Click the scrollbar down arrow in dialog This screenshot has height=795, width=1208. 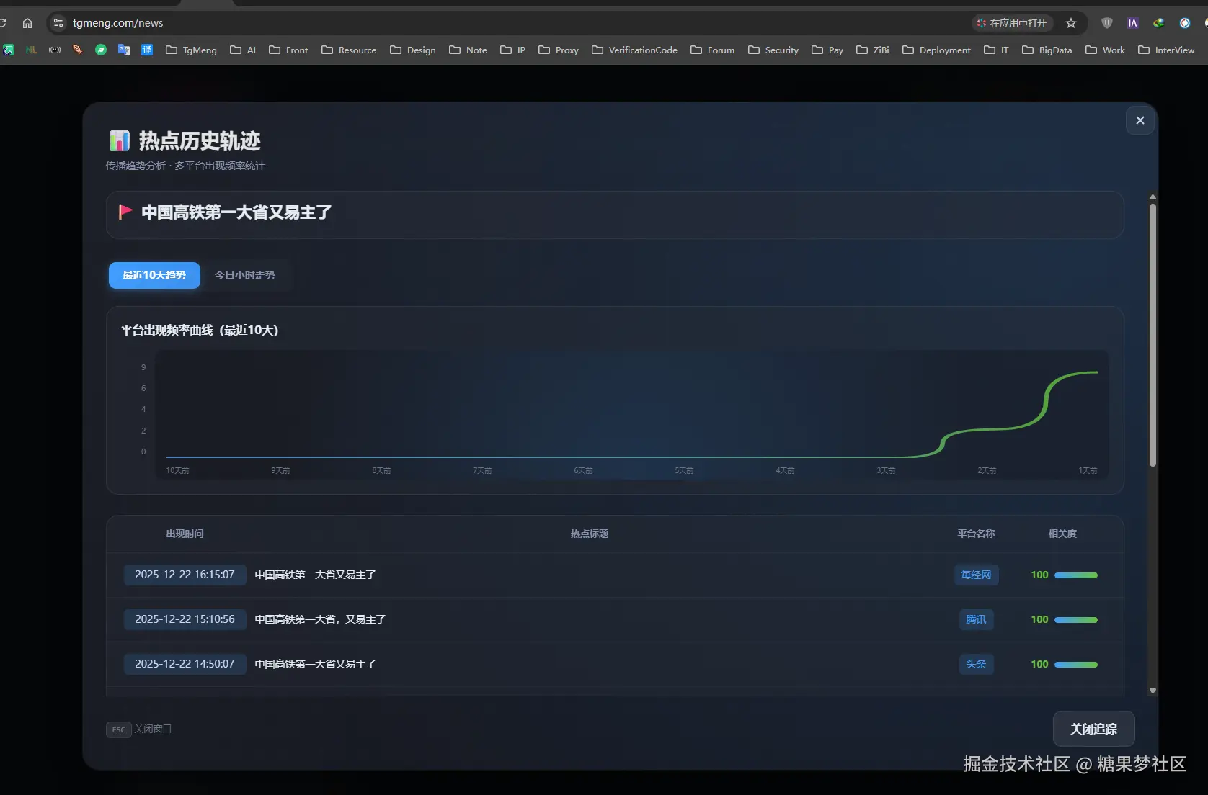point(1153,691)
